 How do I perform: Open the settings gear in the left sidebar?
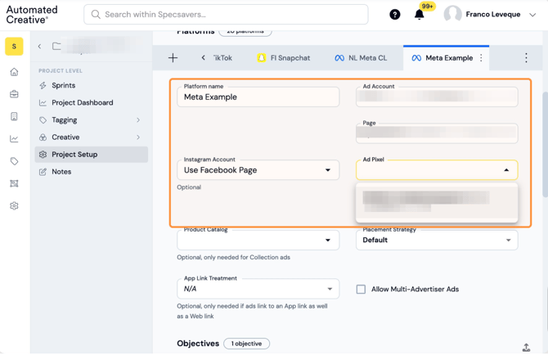point(14,206)
